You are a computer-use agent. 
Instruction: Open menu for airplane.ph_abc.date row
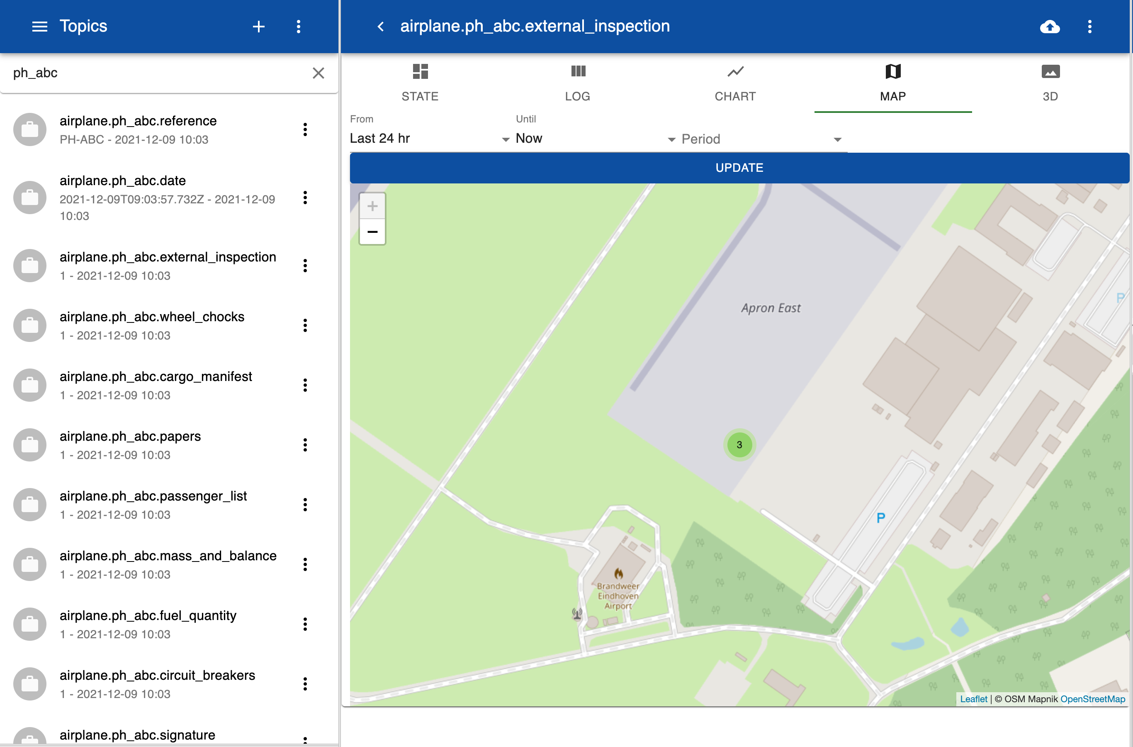pos(305,198)
